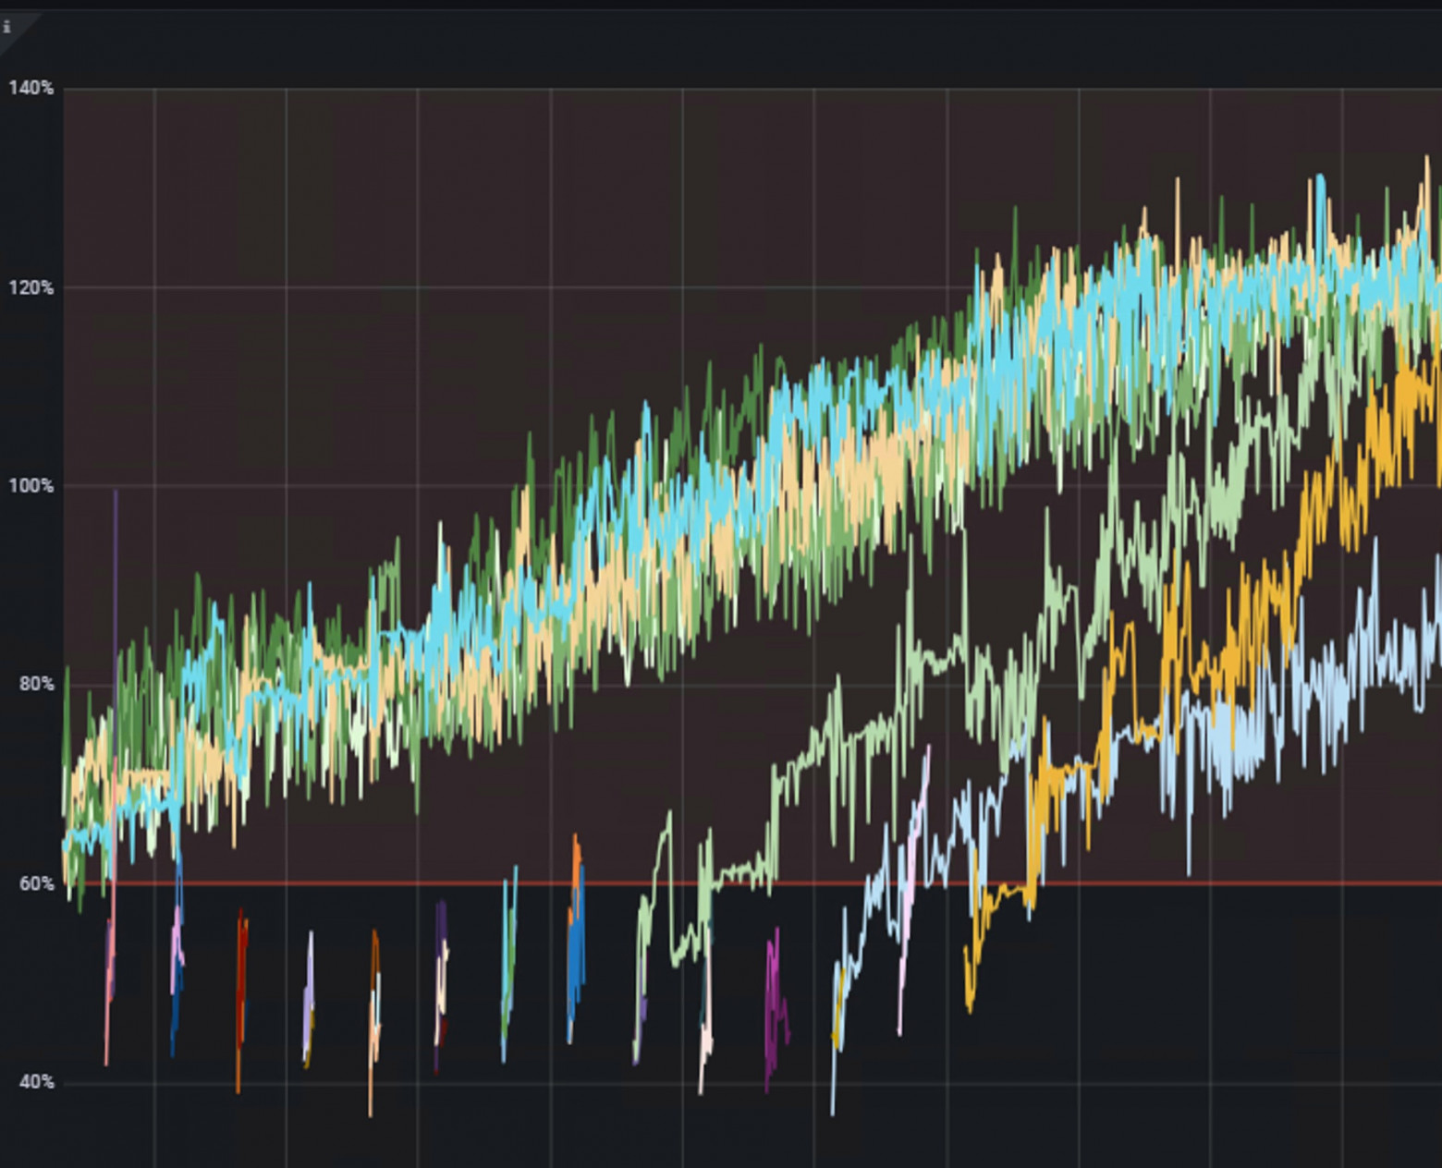The width and height of the screenshot is (1442, 1168).
Task: Select the 40% y-axis label
Action: point(37,1081)
